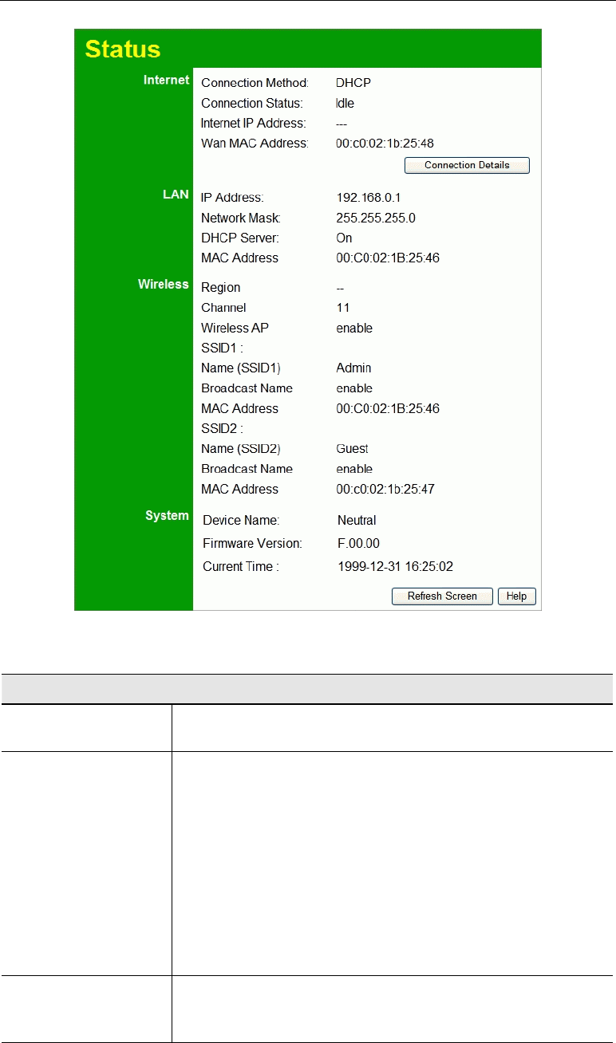
Task: Select the Device Name value Neutral
Action: pos(357,520)
